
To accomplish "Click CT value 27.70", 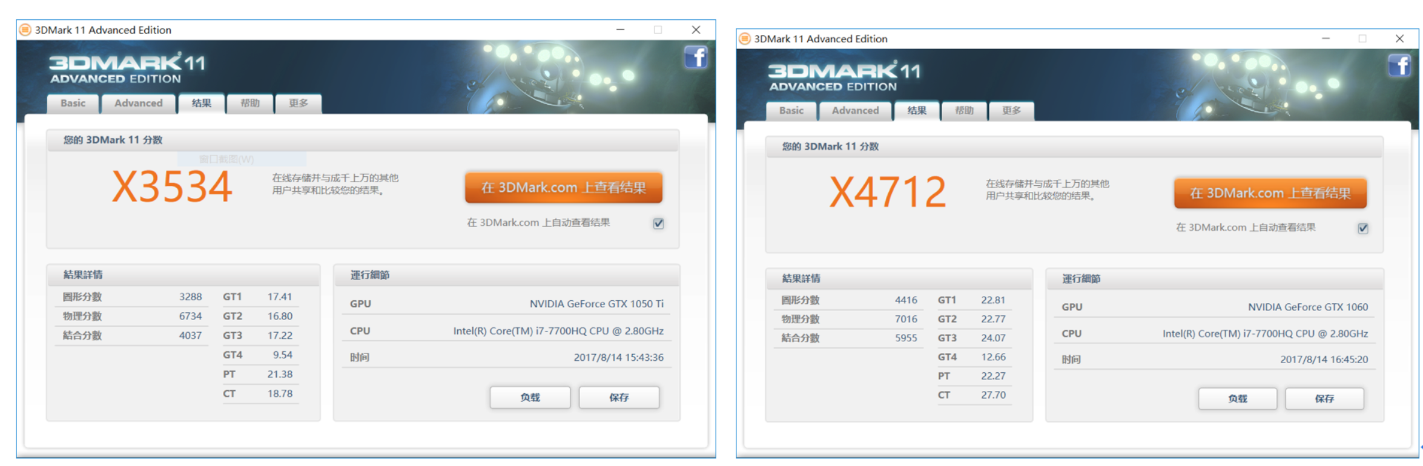I will click(x=993, y=395).
